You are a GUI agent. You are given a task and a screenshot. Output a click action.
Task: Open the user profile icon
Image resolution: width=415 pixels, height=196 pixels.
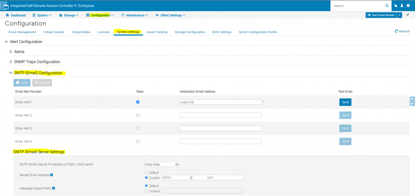[x=402, y=6]
